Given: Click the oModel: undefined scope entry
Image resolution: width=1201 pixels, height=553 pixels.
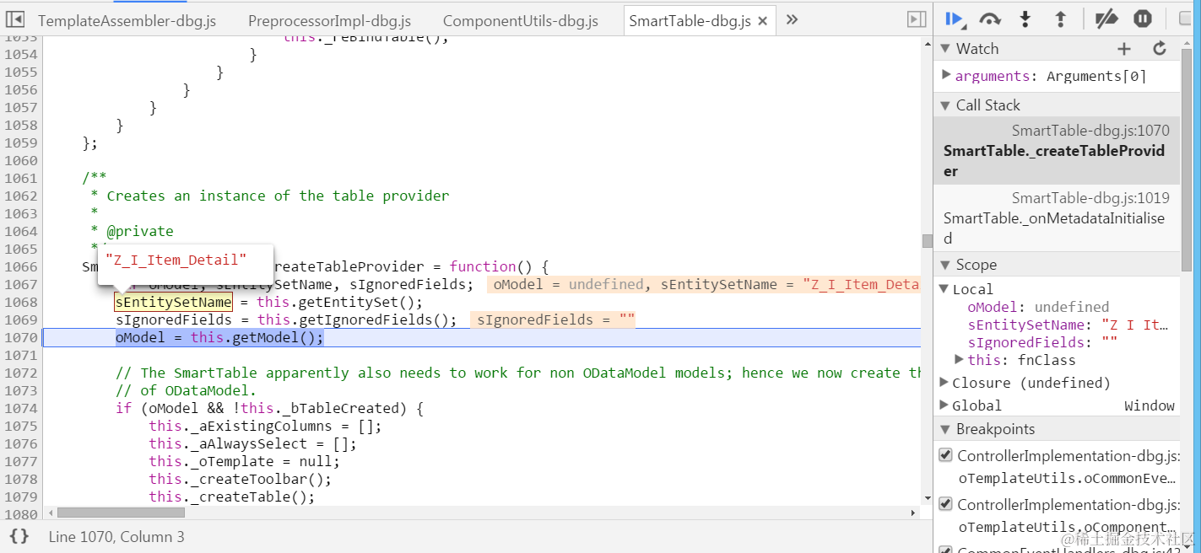Looking at the screenshot, I should click(x=1038, y=307).
